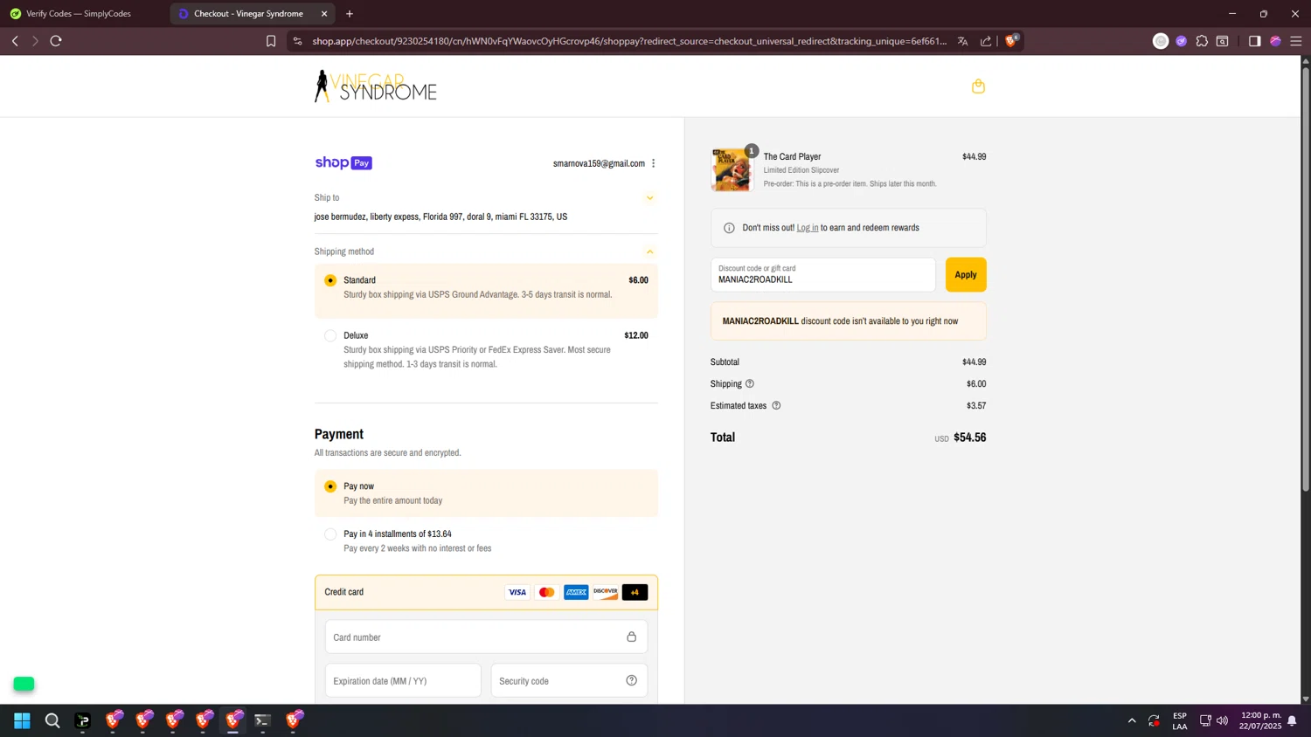This screenshot has height=737, width=1311.
Task: Show hidden system tray icons
Action: coord(1132,720)
